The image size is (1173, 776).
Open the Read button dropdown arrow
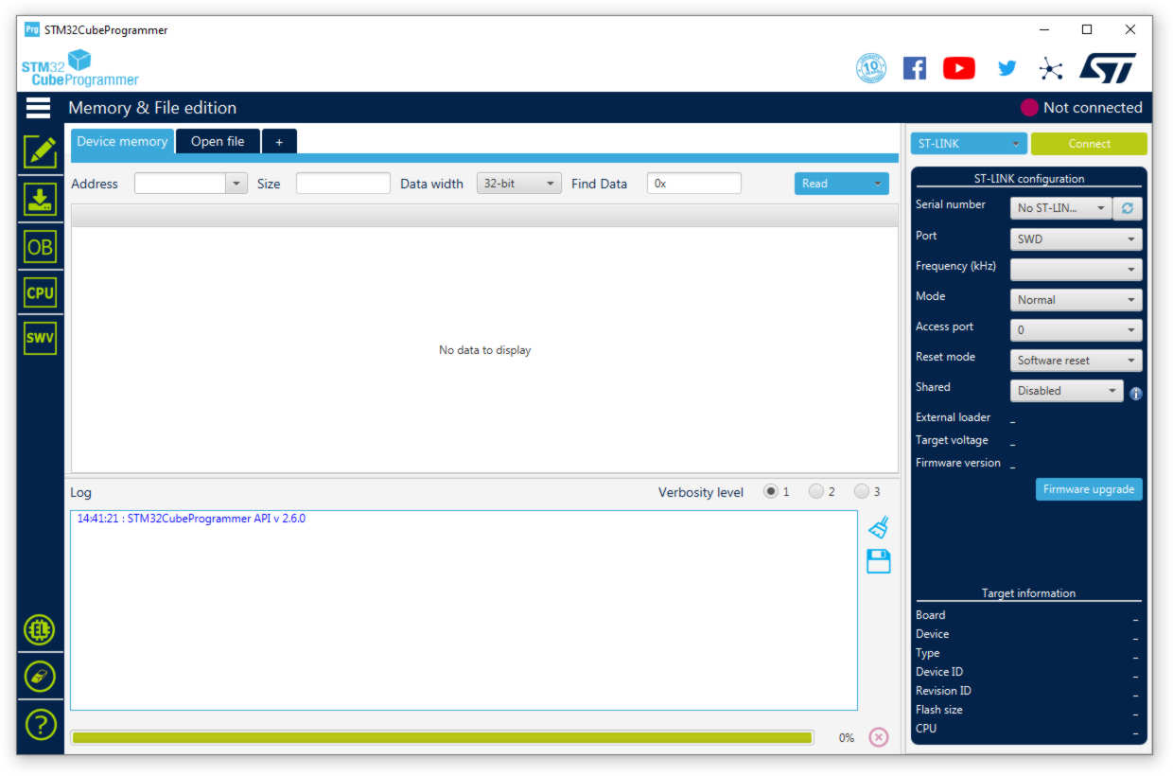tap(878, 184)
